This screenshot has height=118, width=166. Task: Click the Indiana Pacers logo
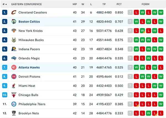point(14,49)
